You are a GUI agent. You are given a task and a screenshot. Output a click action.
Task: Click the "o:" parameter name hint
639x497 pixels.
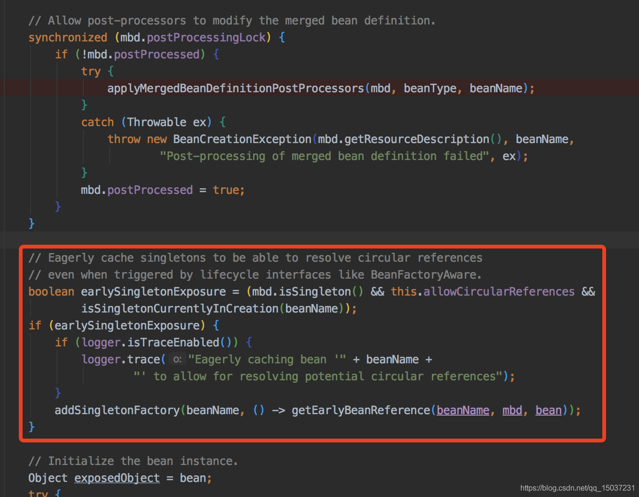(177, 360)
